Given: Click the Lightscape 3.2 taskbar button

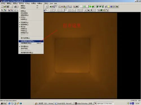Looking at the screenshot, I should click(104, 103).
